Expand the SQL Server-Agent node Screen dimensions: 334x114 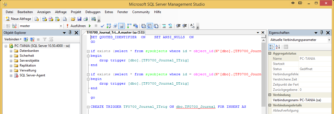pyautogui.click(x=11, y=75)
